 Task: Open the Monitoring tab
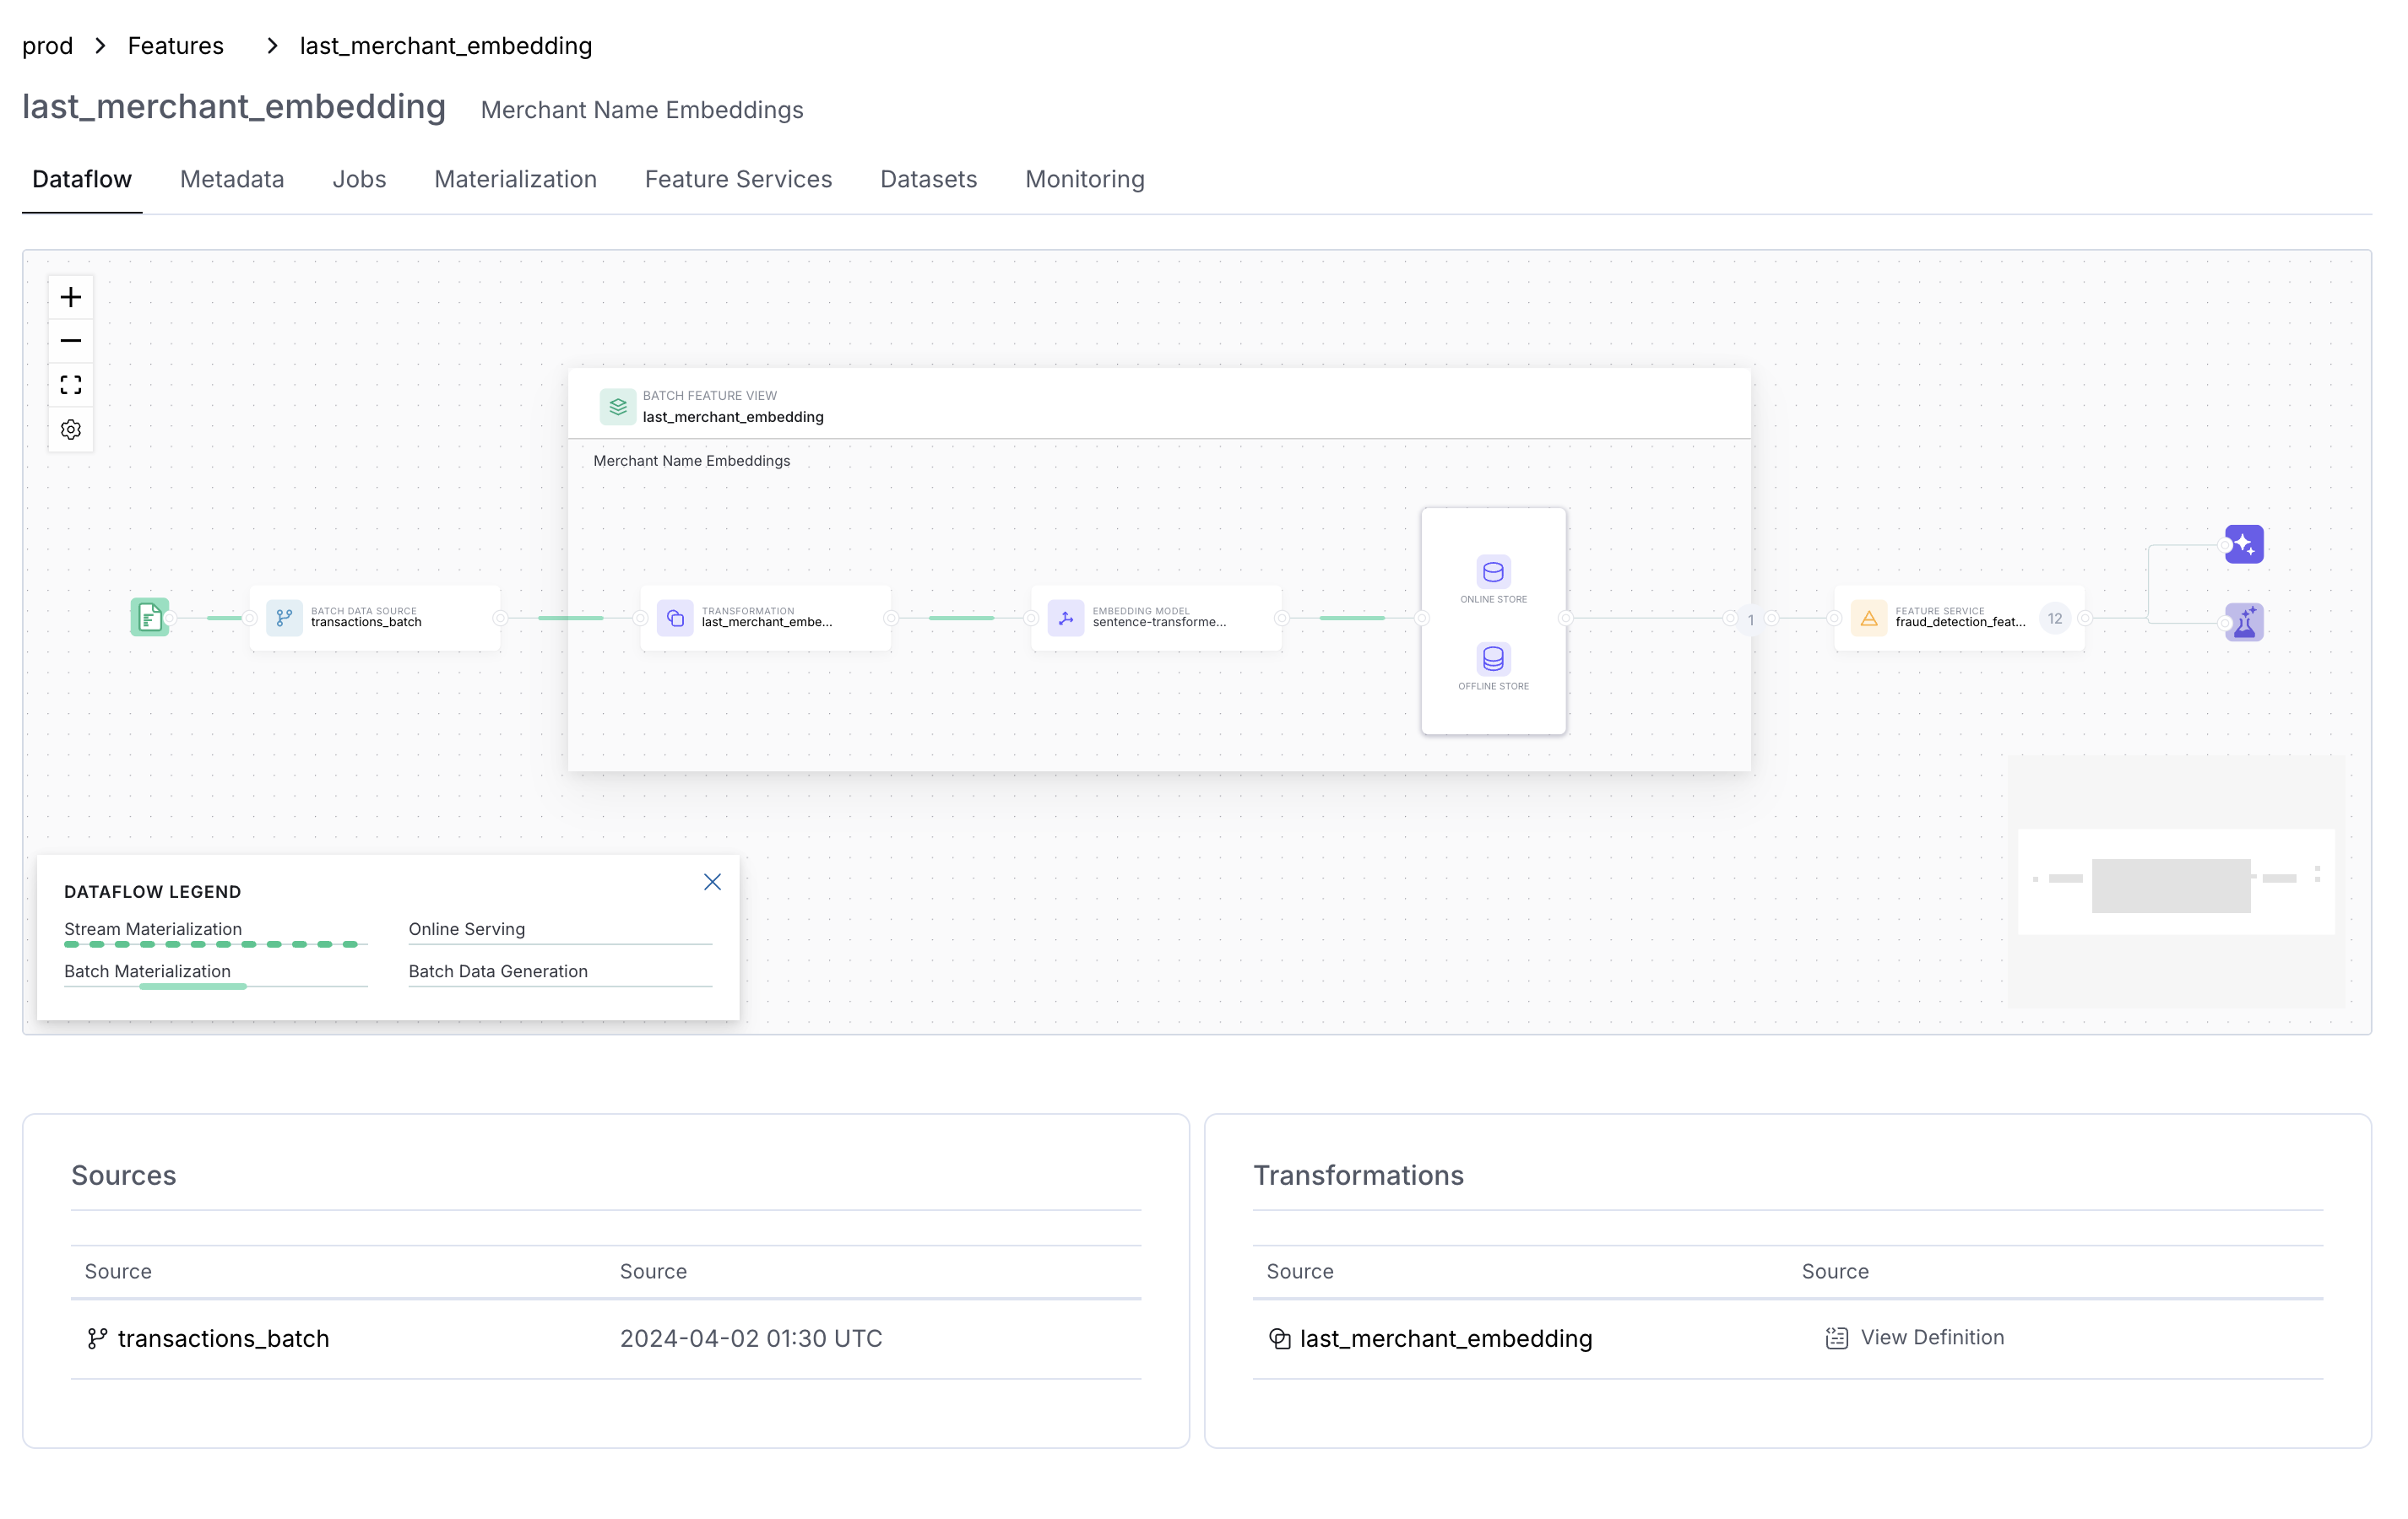tap(1084, 179)
